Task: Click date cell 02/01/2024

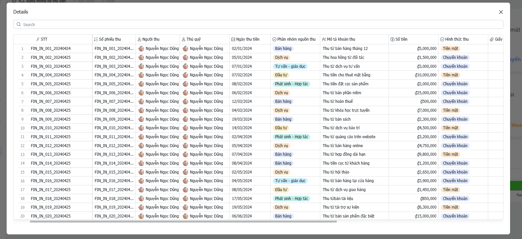Action: (x=242, y=49)
